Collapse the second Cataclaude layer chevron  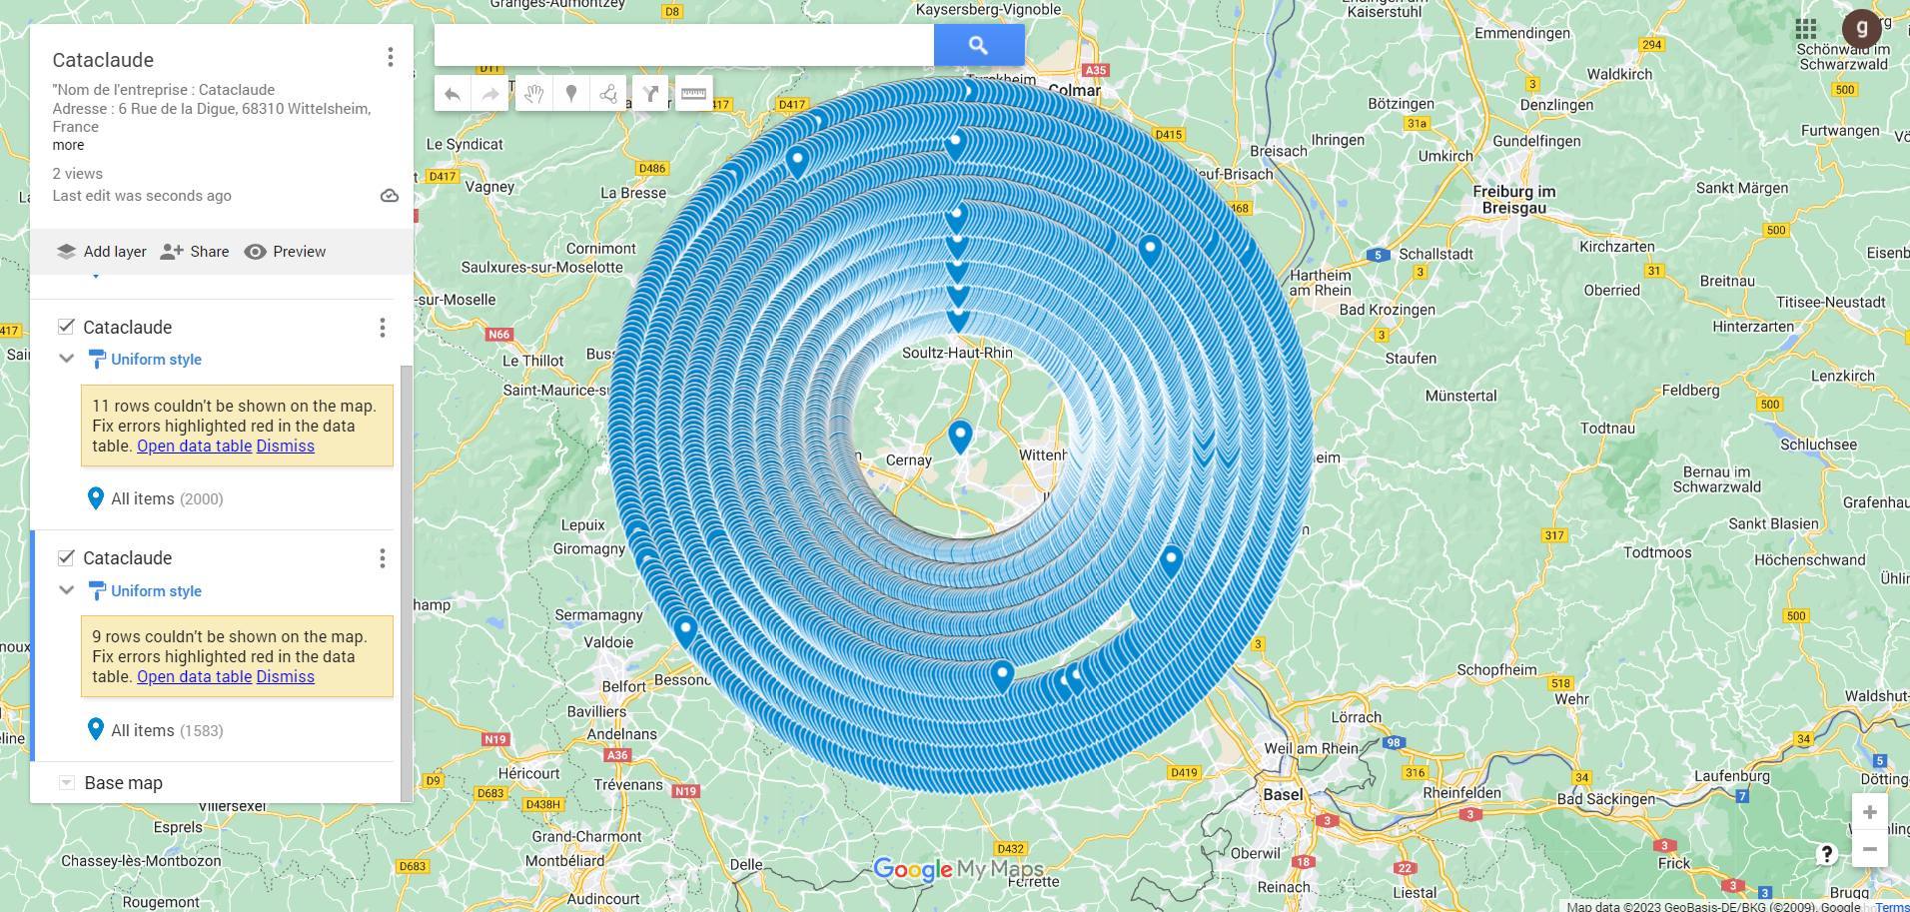(67, 590)
